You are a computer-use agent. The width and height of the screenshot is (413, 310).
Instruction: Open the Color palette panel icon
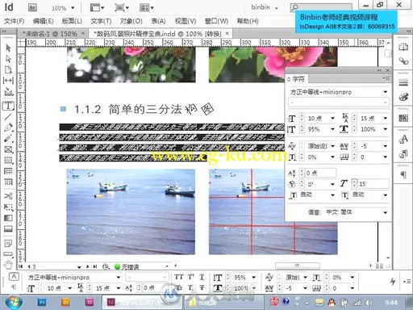pos(403,97)
